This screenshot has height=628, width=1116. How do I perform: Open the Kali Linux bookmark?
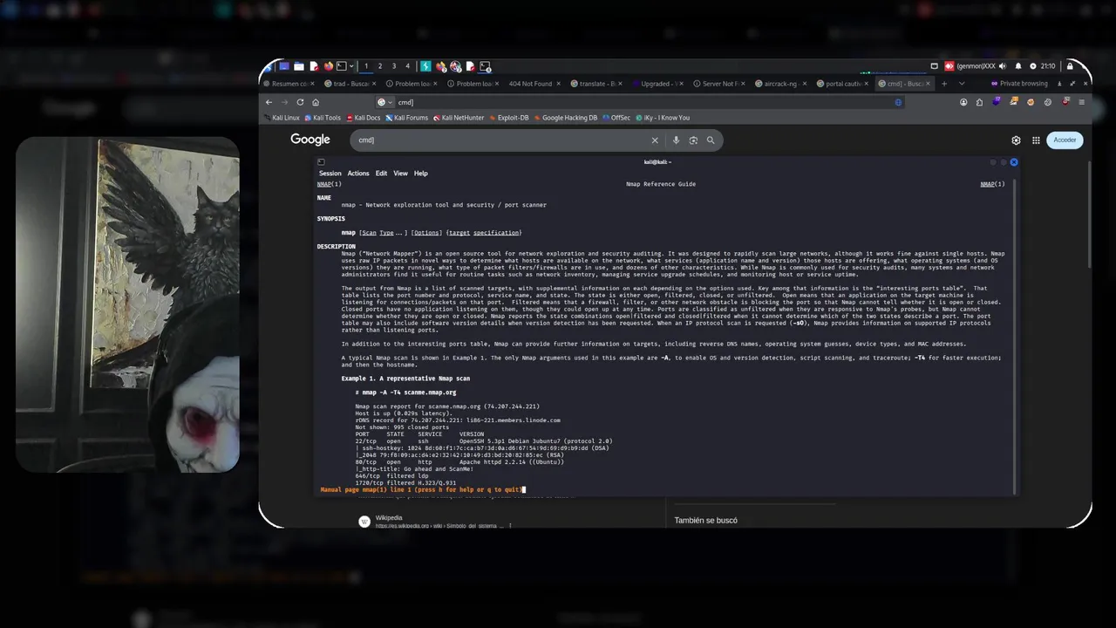(x=281, y=118)
